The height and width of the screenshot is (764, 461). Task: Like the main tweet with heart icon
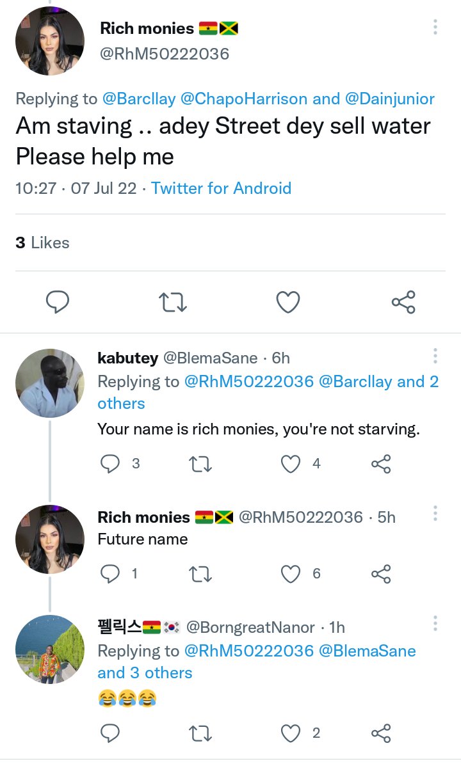pos(288,302)
